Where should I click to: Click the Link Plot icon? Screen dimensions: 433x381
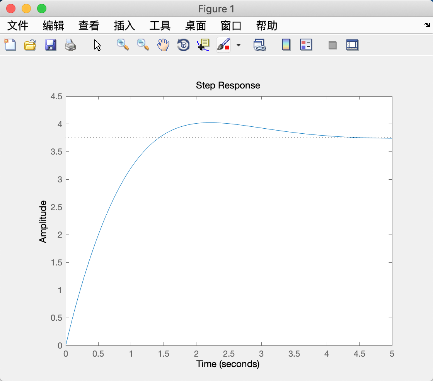click(260, 45)
